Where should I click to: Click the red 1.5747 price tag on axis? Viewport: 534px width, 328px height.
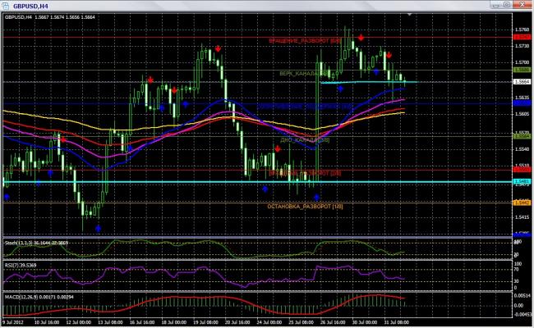[x=521, y=37]
